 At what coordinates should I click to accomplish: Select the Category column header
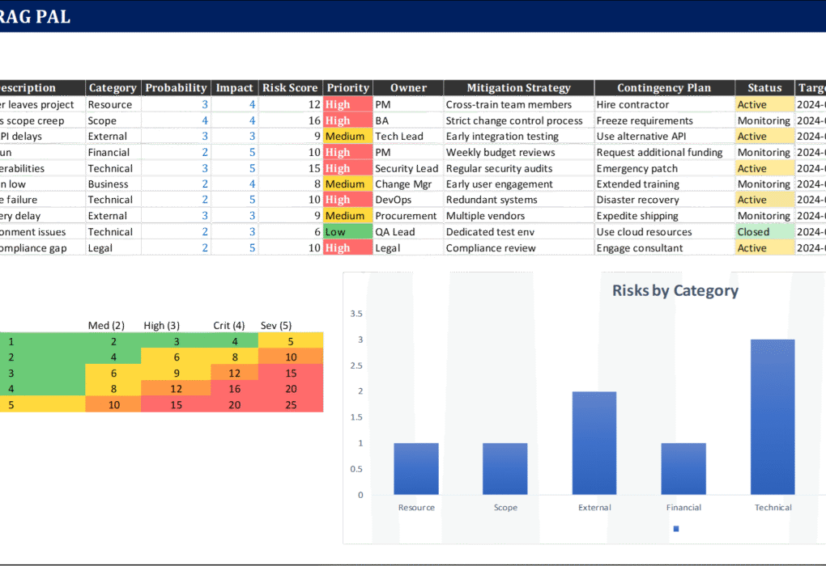113,88
